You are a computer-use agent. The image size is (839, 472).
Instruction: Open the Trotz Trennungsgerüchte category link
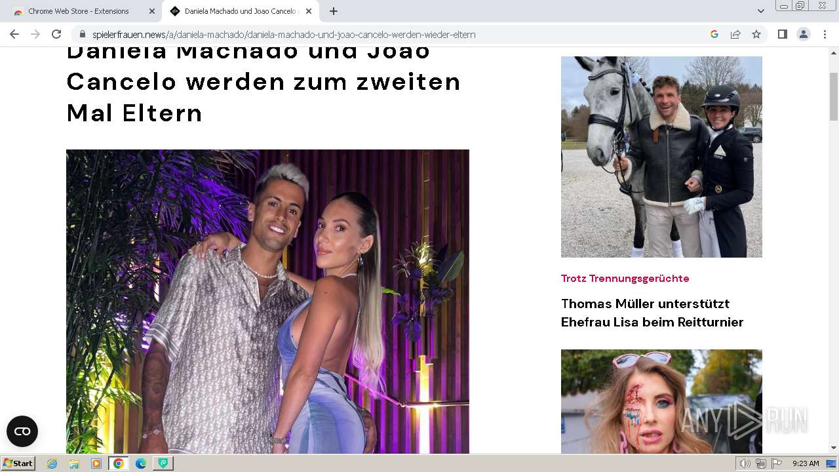click(625, 279)
